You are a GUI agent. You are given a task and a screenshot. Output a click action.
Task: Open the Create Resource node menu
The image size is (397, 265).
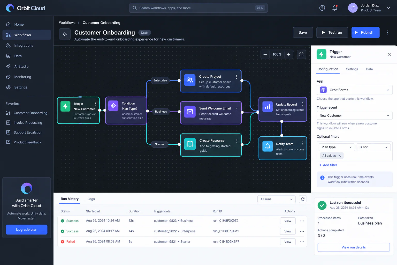coord(237,141)
